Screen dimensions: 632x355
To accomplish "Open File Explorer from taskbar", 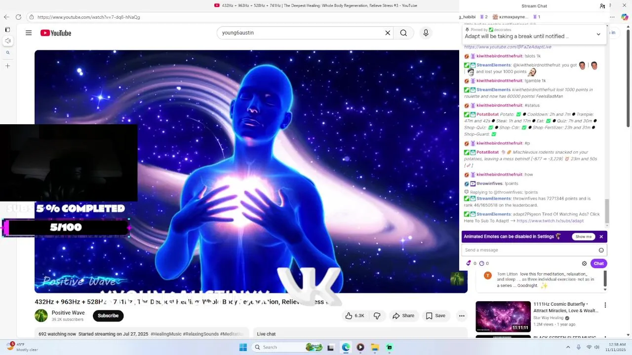I will [x=375, y=347].
